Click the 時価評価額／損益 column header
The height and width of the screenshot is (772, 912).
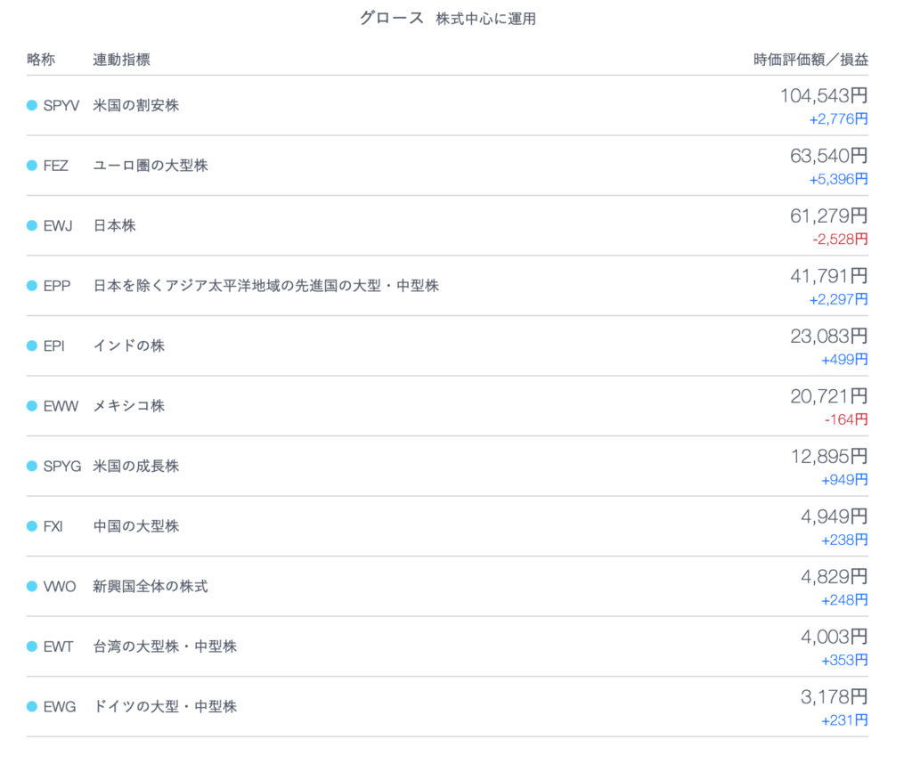coord(810,60)
